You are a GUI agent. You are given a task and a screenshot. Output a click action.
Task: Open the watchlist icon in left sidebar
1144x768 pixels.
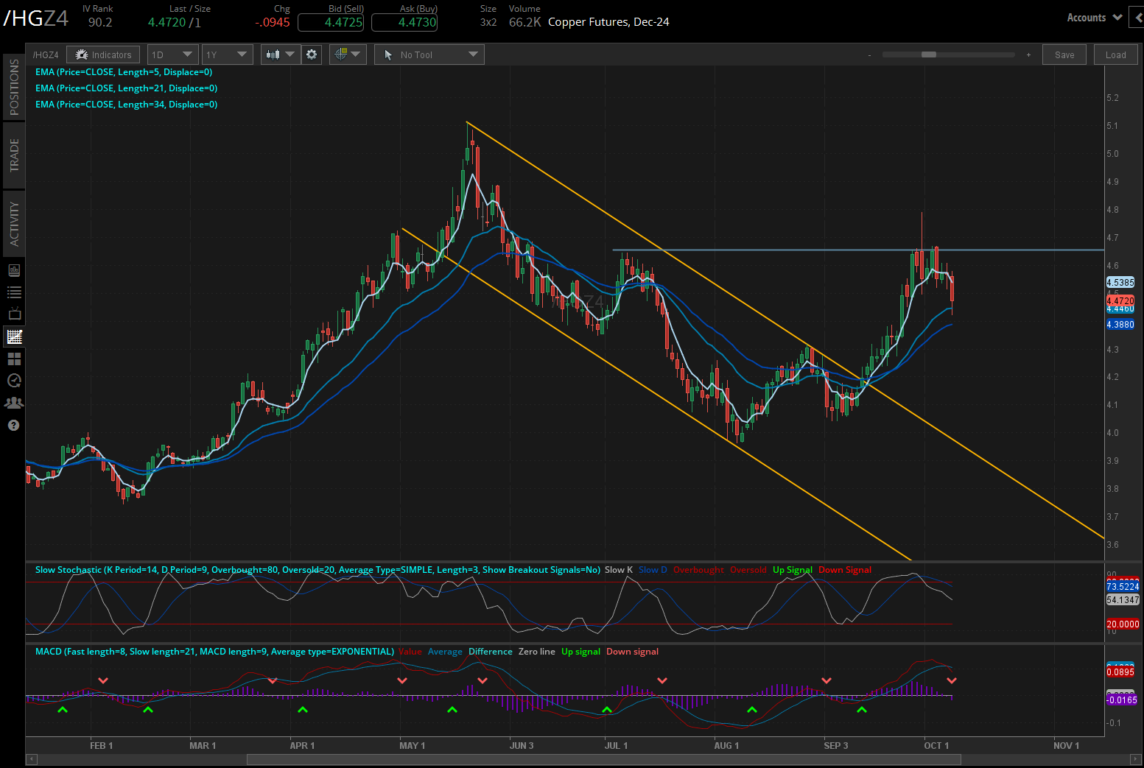[x=13, y=292]
